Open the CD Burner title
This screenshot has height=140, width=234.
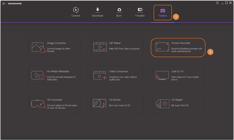tap(115, 100)
